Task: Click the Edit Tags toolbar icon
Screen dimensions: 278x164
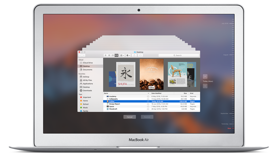Action: click(x=140, y=55)
